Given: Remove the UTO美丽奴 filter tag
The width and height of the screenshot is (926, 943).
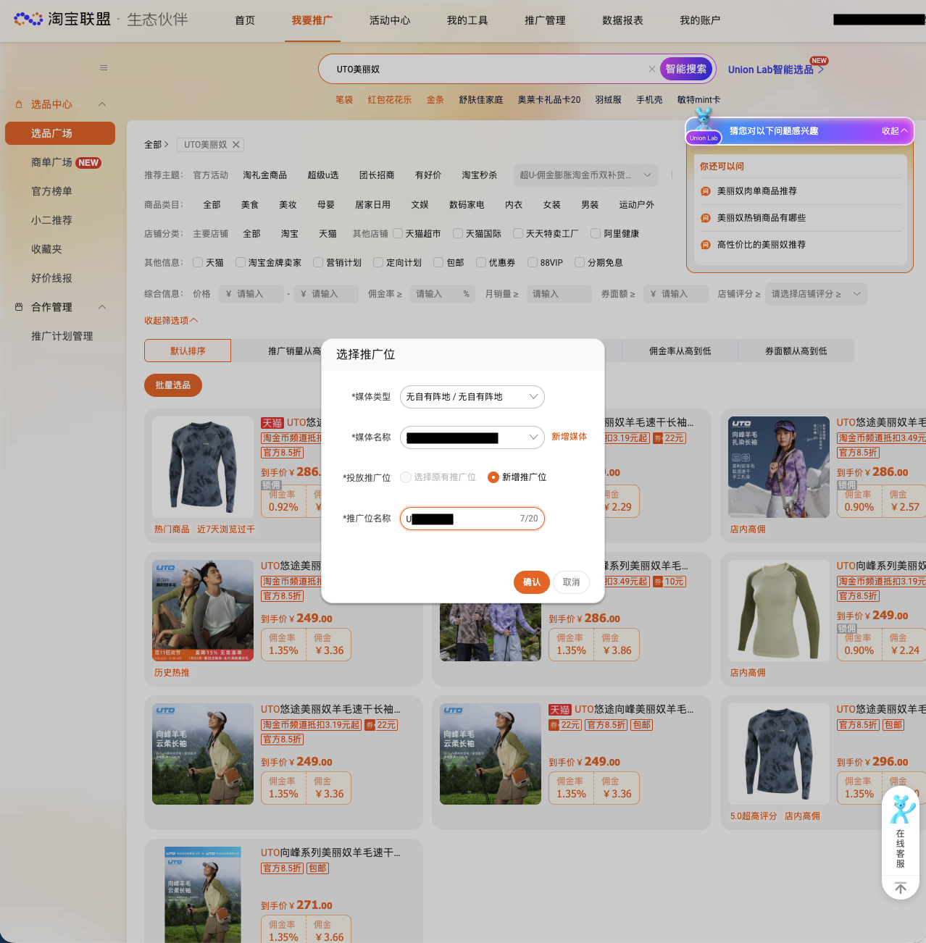Looking at the screenshot, I should [x=235, y=144].
